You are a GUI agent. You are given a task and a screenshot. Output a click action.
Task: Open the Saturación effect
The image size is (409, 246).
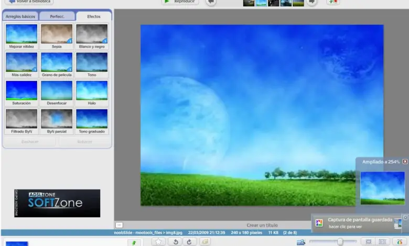pos(21,93)
